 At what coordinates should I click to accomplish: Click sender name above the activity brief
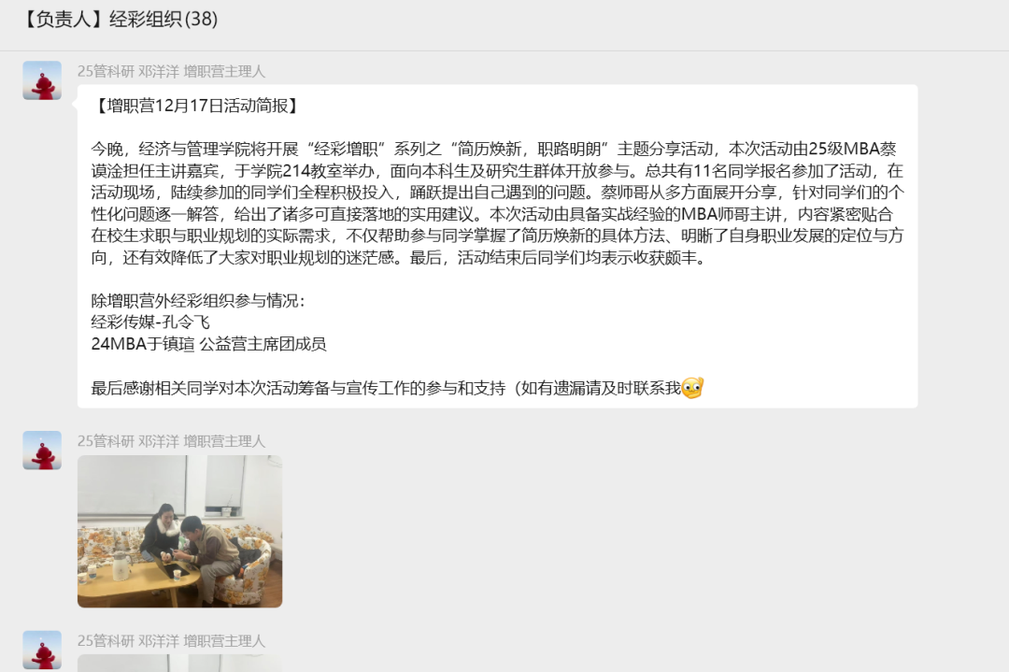pyautogui.click(x=171, y=71)
